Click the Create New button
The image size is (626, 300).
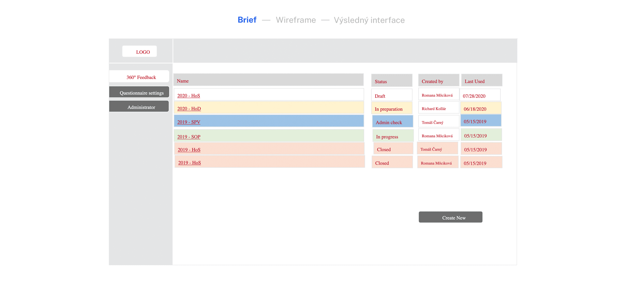pos(451,217)
